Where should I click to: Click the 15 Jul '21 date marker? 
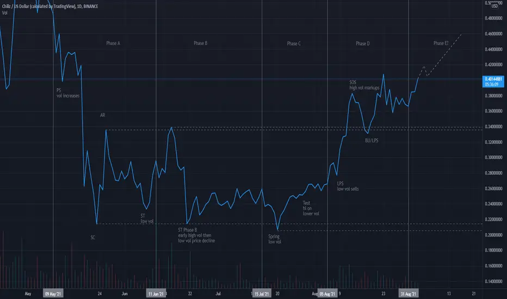(262, 294)
